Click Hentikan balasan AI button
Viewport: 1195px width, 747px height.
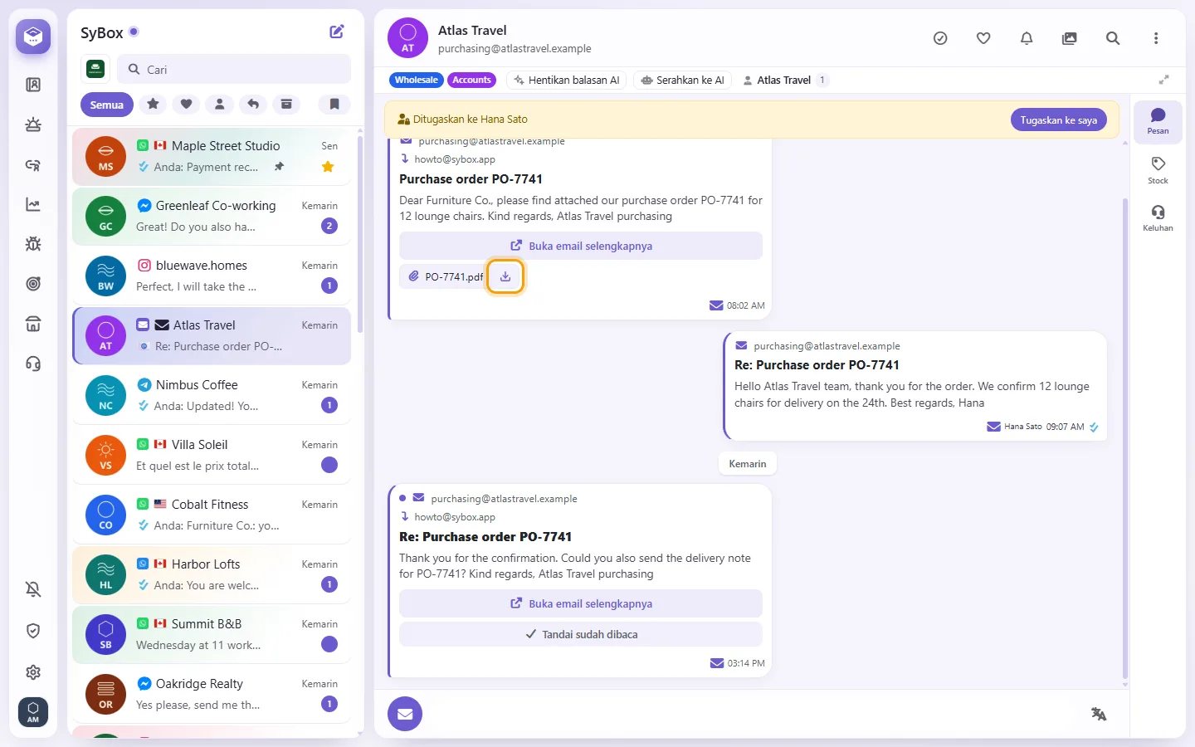click(x=567, y=81)
